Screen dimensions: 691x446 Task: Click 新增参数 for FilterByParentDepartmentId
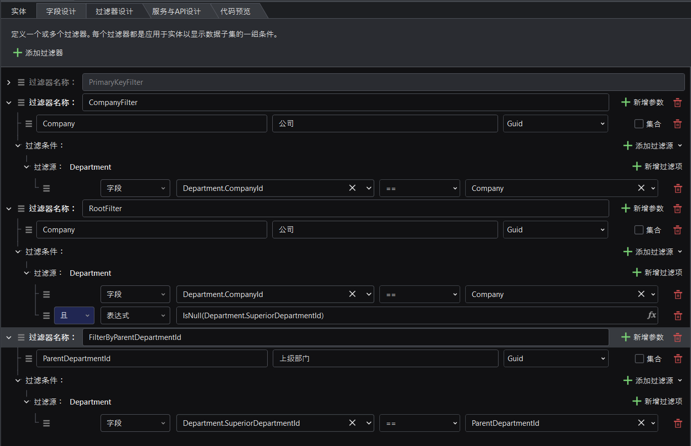pos(643,337)
